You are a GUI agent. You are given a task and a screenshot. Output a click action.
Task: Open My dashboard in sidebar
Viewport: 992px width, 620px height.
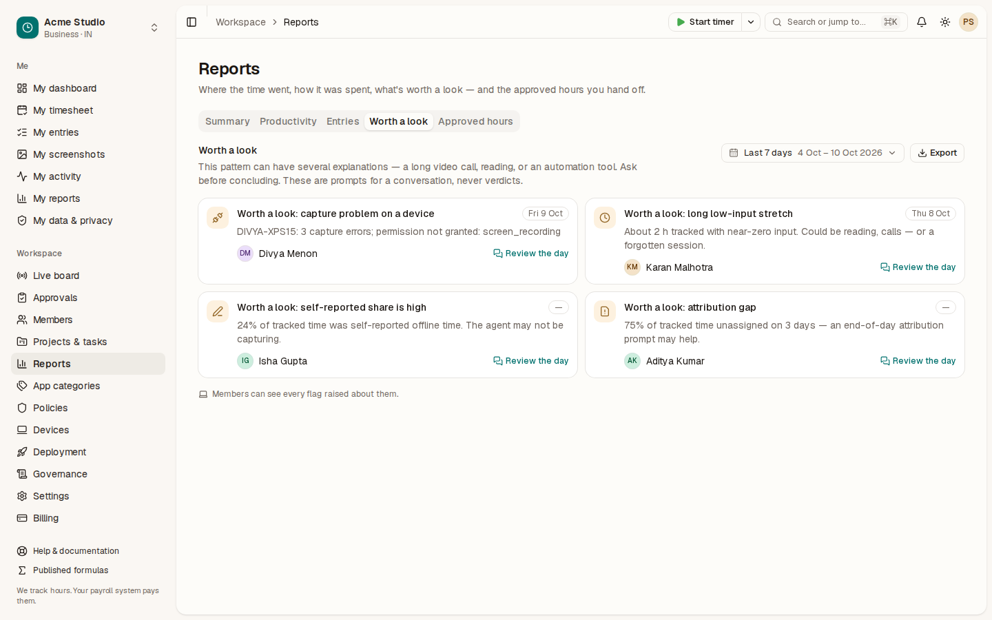point(88,88)
